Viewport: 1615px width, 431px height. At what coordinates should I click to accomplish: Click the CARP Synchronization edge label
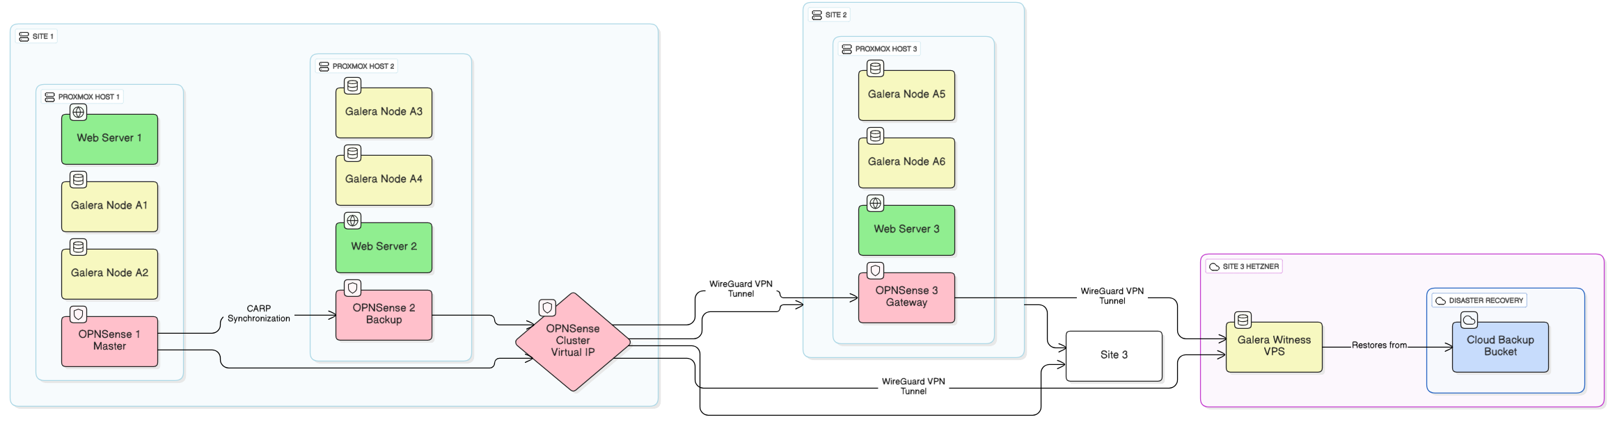[259, 314]
